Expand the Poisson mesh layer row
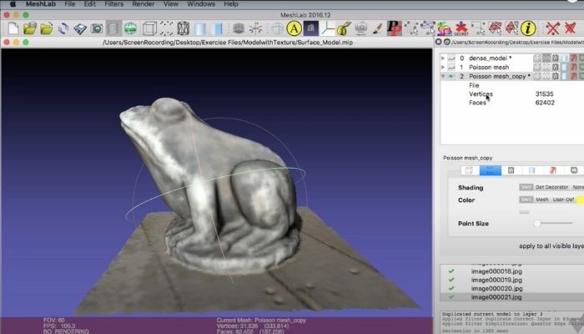 tap(443, 67)
